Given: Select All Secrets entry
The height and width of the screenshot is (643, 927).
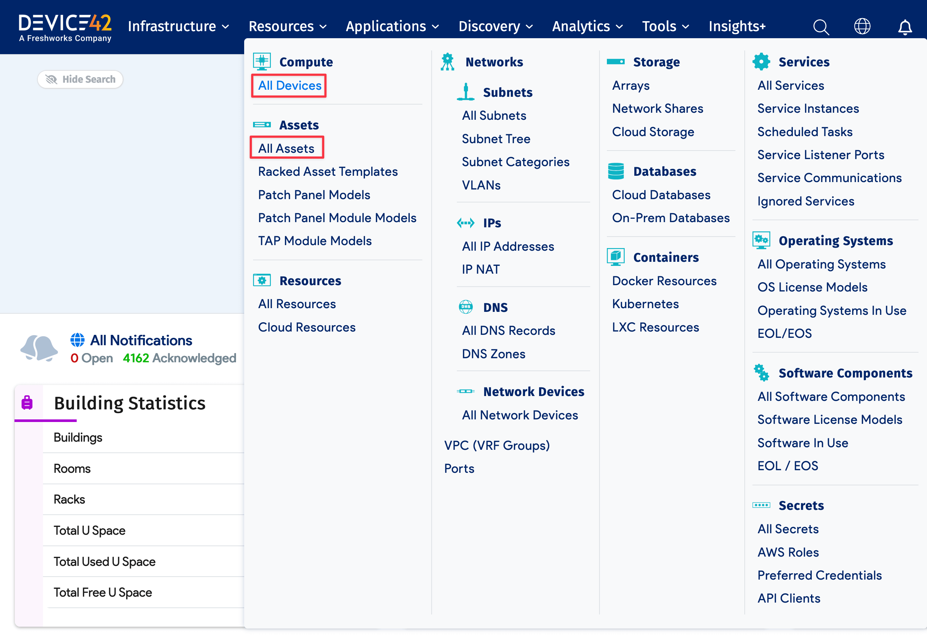Looking at the screenshot, I should [x=788, y=529].
